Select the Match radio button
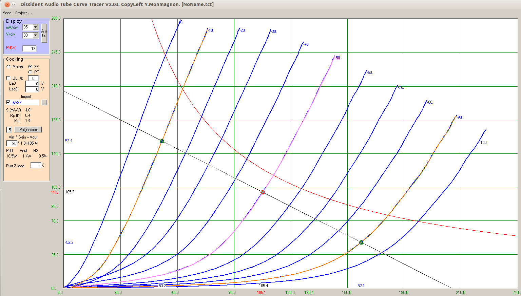521x296 pixels. pyautogui.click(x=9, y=67)
